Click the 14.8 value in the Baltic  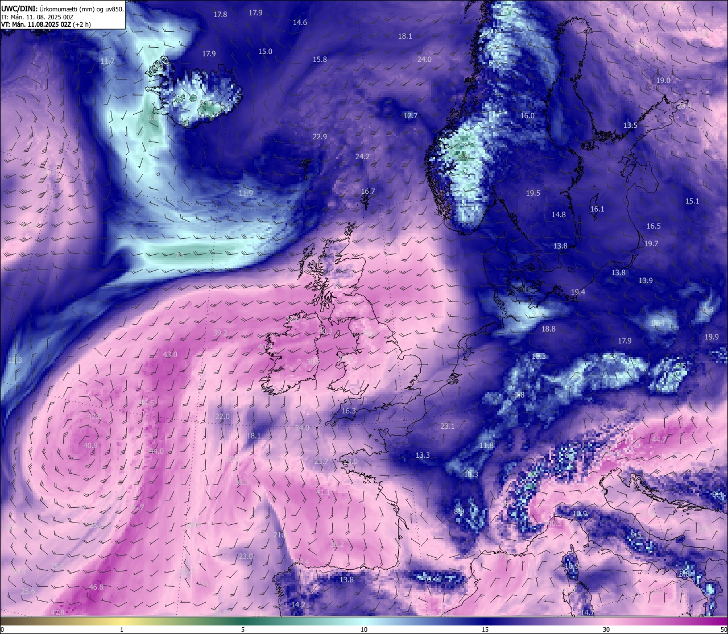pos(559,215)
